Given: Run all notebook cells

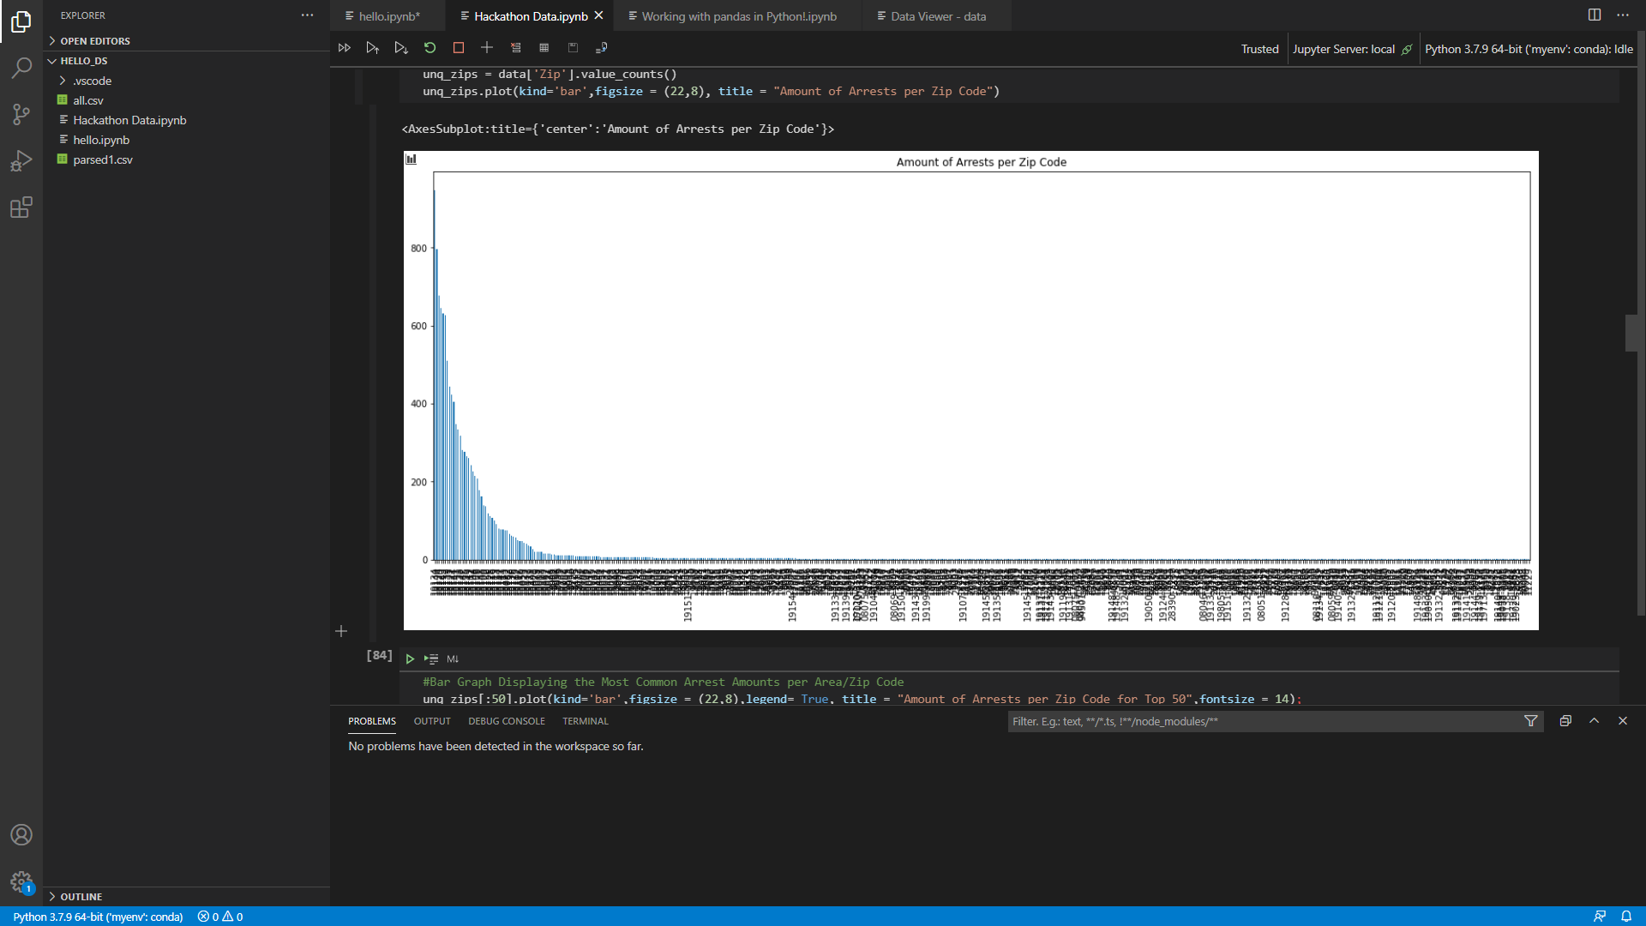Looking at the screenshot, I should click(344, 48).
